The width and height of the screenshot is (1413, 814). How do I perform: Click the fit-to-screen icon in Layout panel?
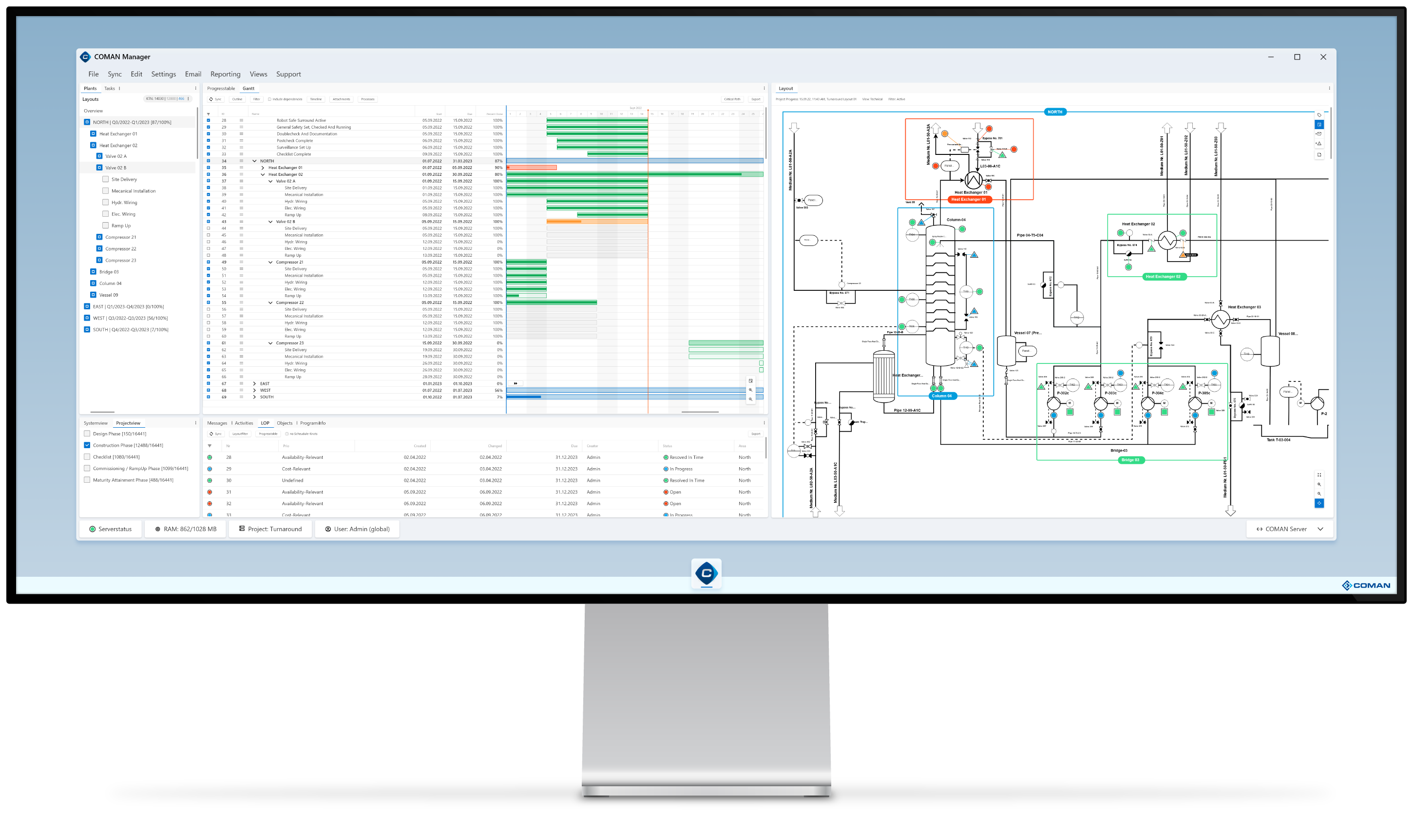click(1319, 474)
